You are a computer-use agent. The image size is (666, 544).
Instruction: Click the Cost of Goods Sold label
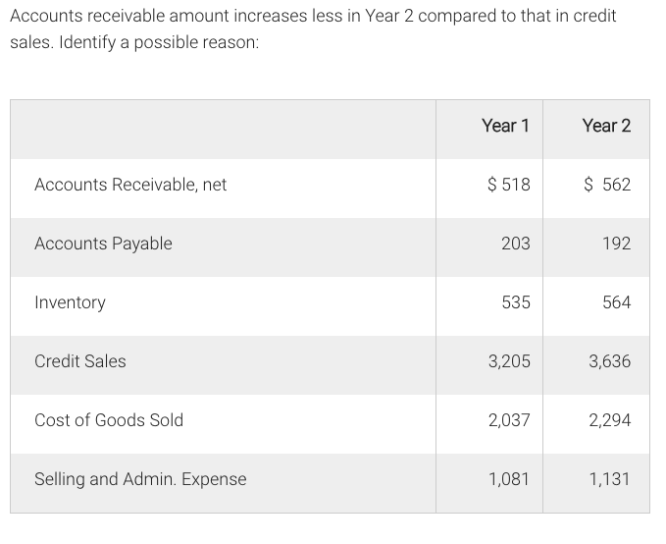(109, 420)
